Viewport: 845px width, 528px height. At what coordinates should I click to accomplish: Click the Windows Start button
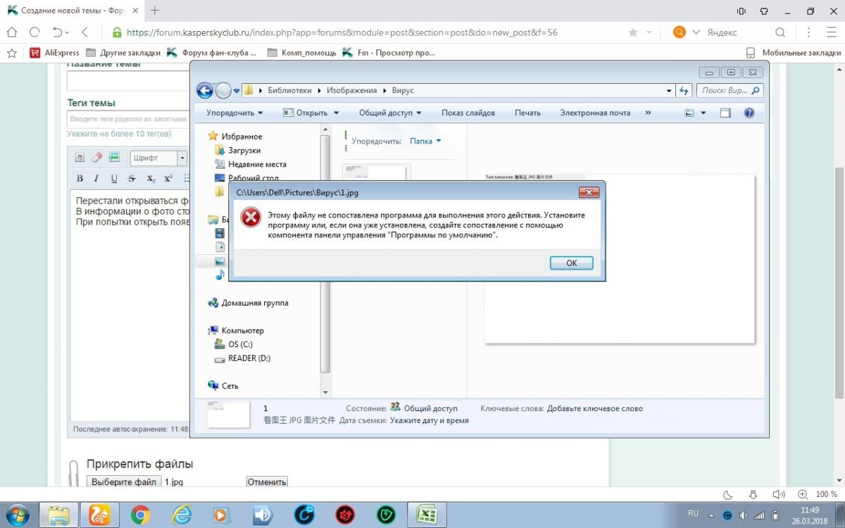(17, 515)
